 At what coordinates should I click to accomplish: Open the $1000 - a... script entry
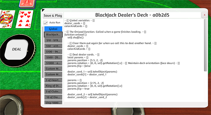53,63
